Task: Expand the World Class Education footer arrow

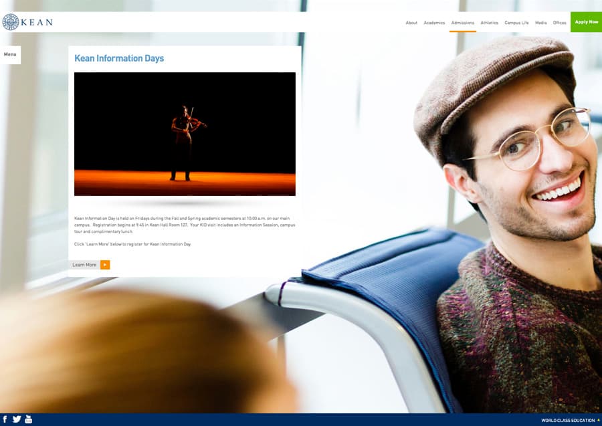Action: [599, 420]
